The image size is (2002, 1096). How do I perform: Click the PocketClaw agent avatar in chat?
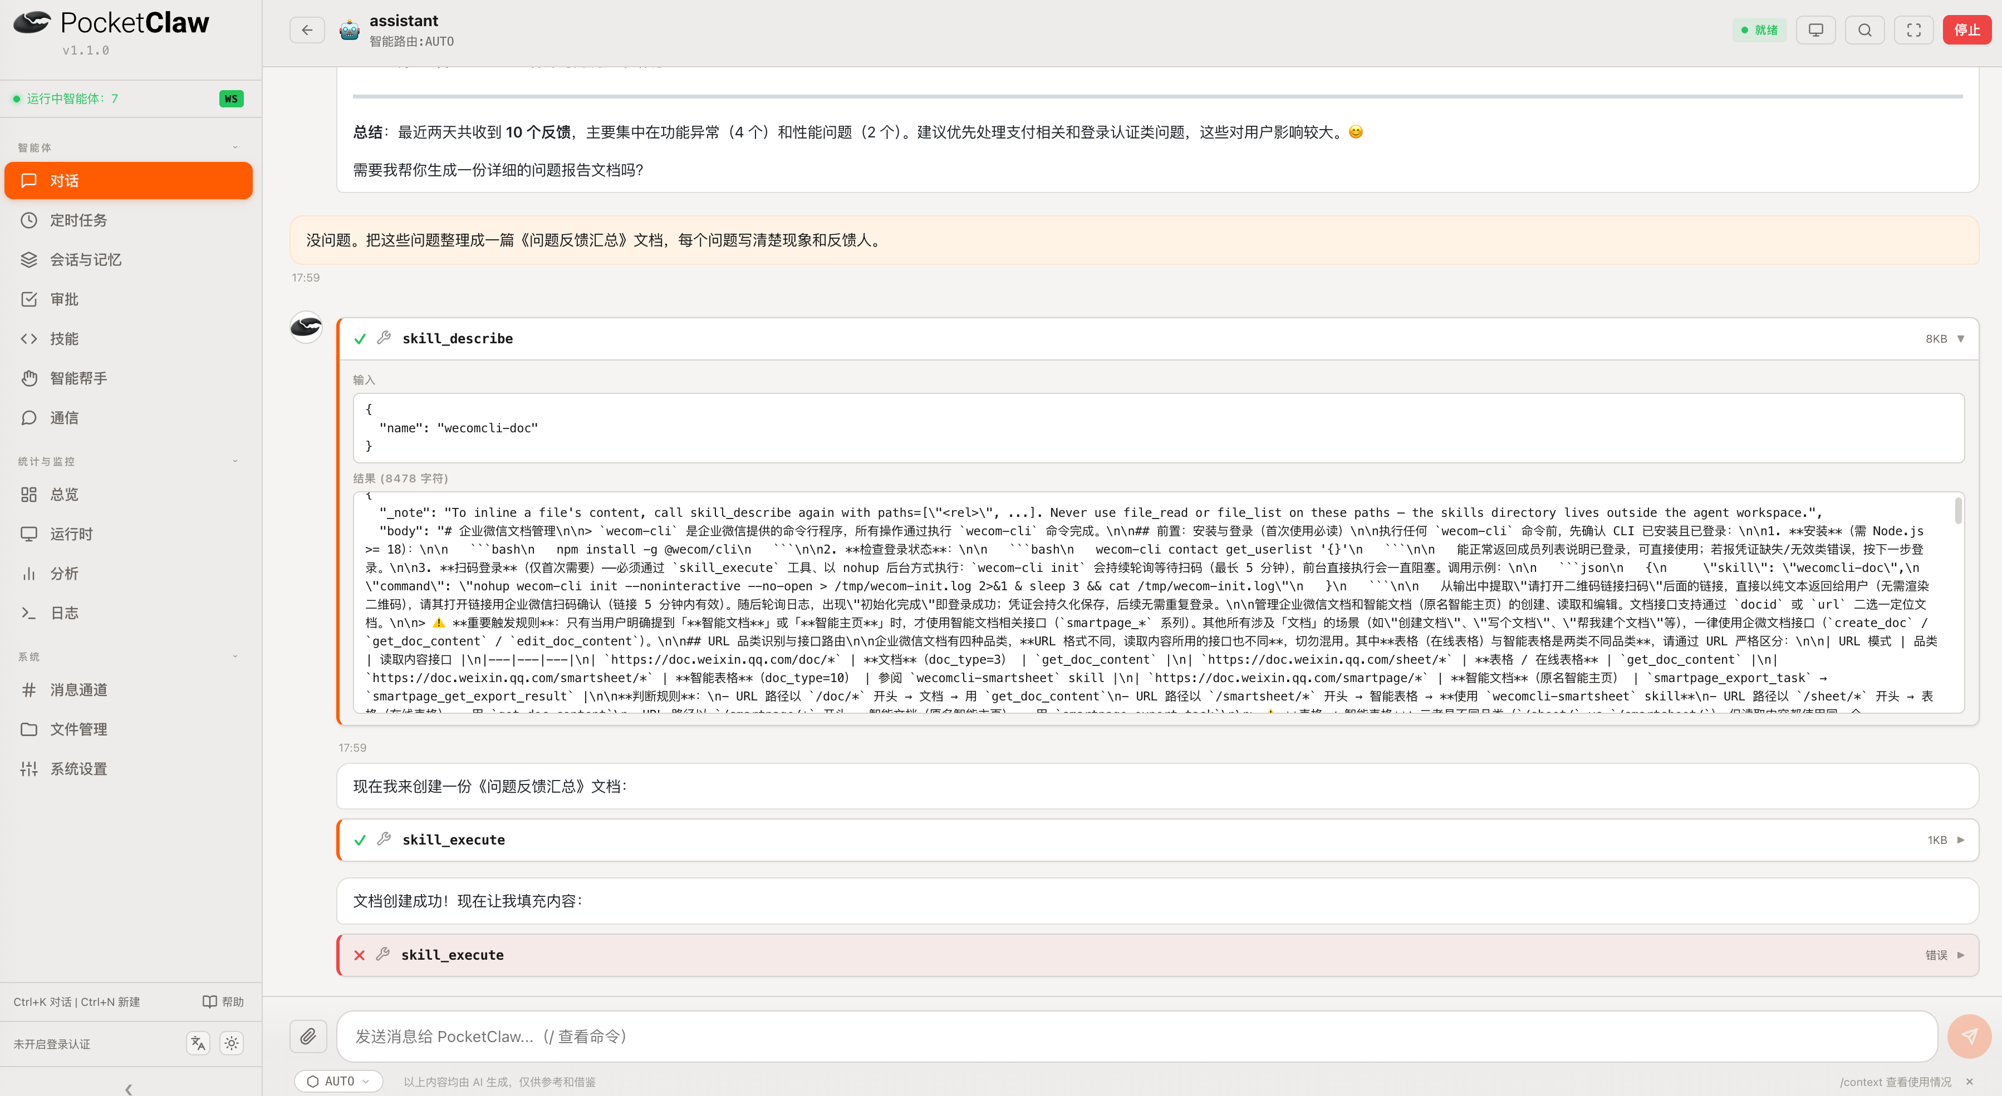coord(306,327)
